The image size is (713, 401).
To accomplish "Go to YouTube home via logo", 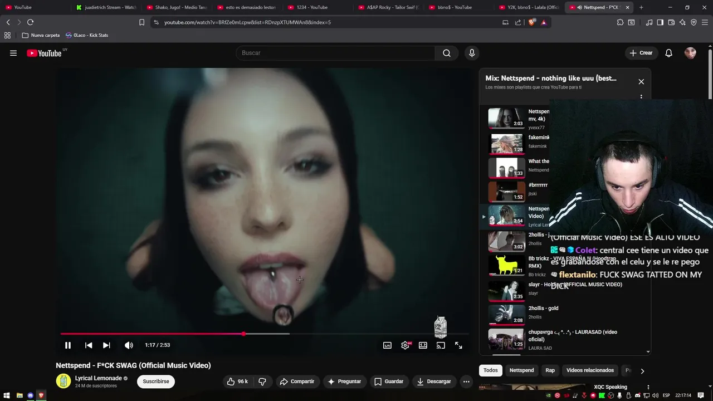I will pos(44,53).
